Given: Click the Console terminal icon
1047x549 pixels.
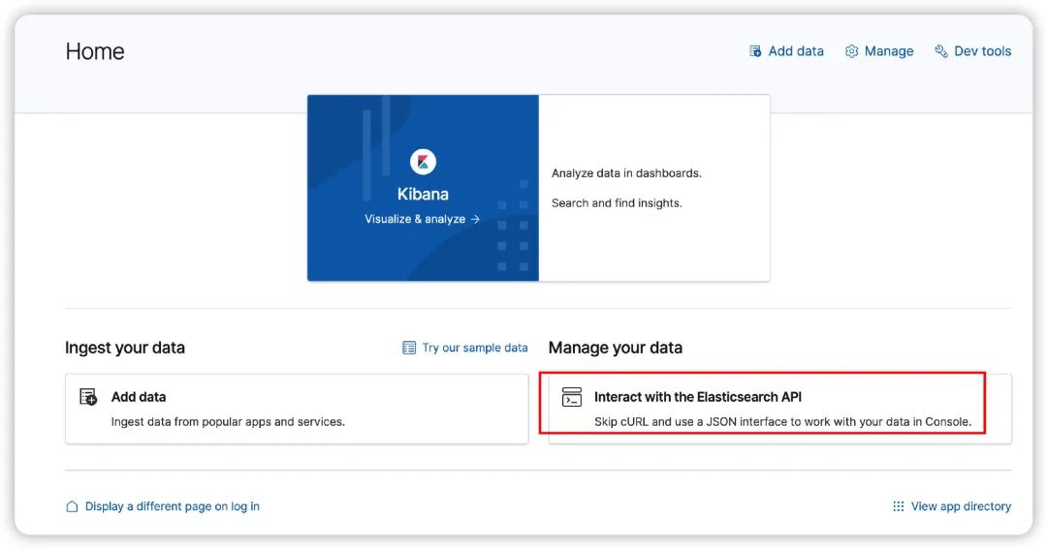Looking at the screenshot, I should [572, 397].
